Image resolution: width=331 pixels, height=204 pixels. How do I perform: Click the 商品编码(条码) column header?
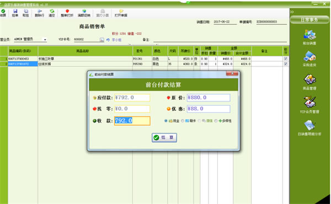tap(23, 51)
